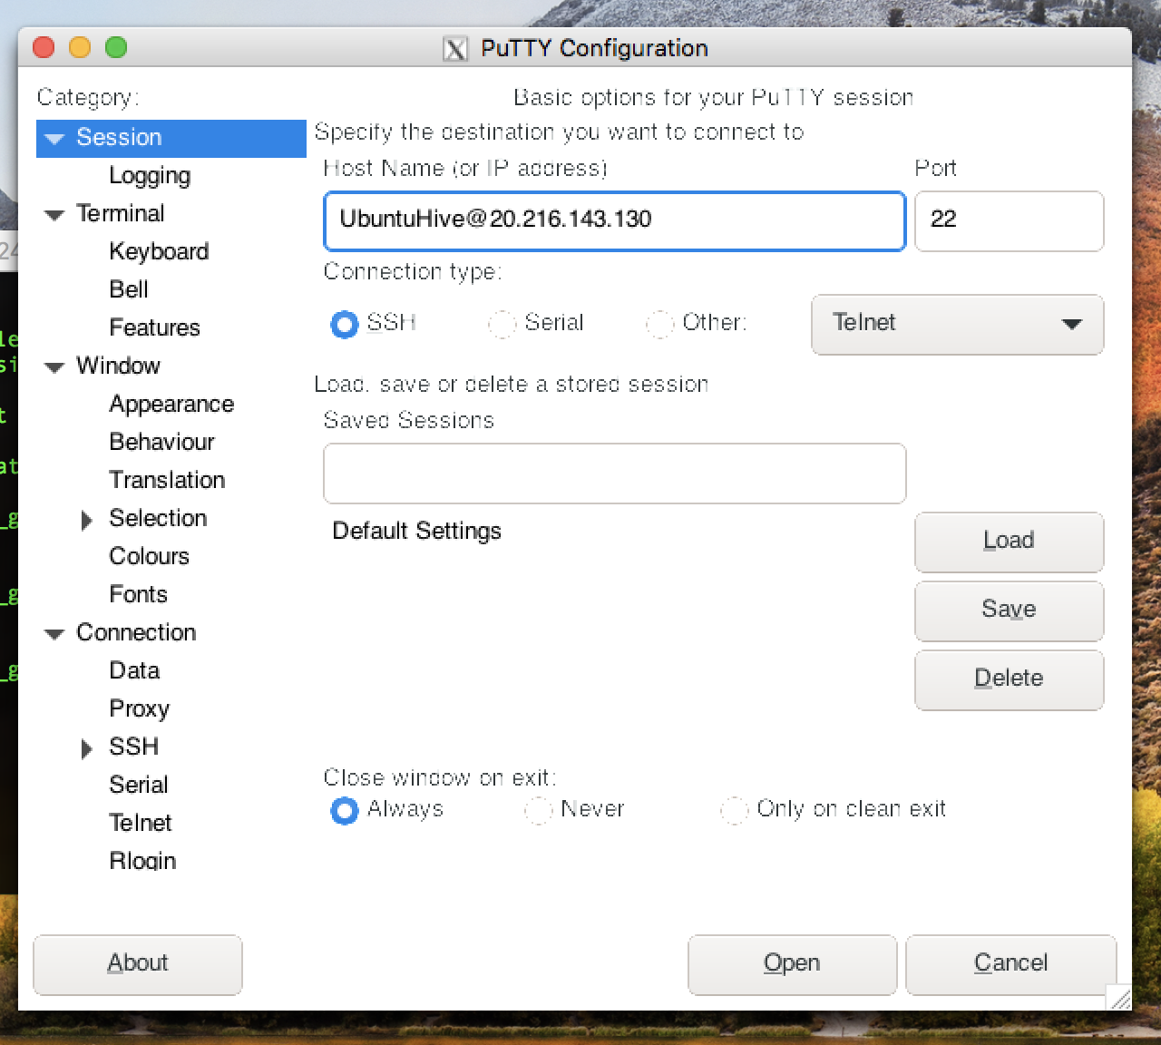Open the Keyboard settings
The width and height of the screenshot is (1161, 1045).
click(159, 251)
